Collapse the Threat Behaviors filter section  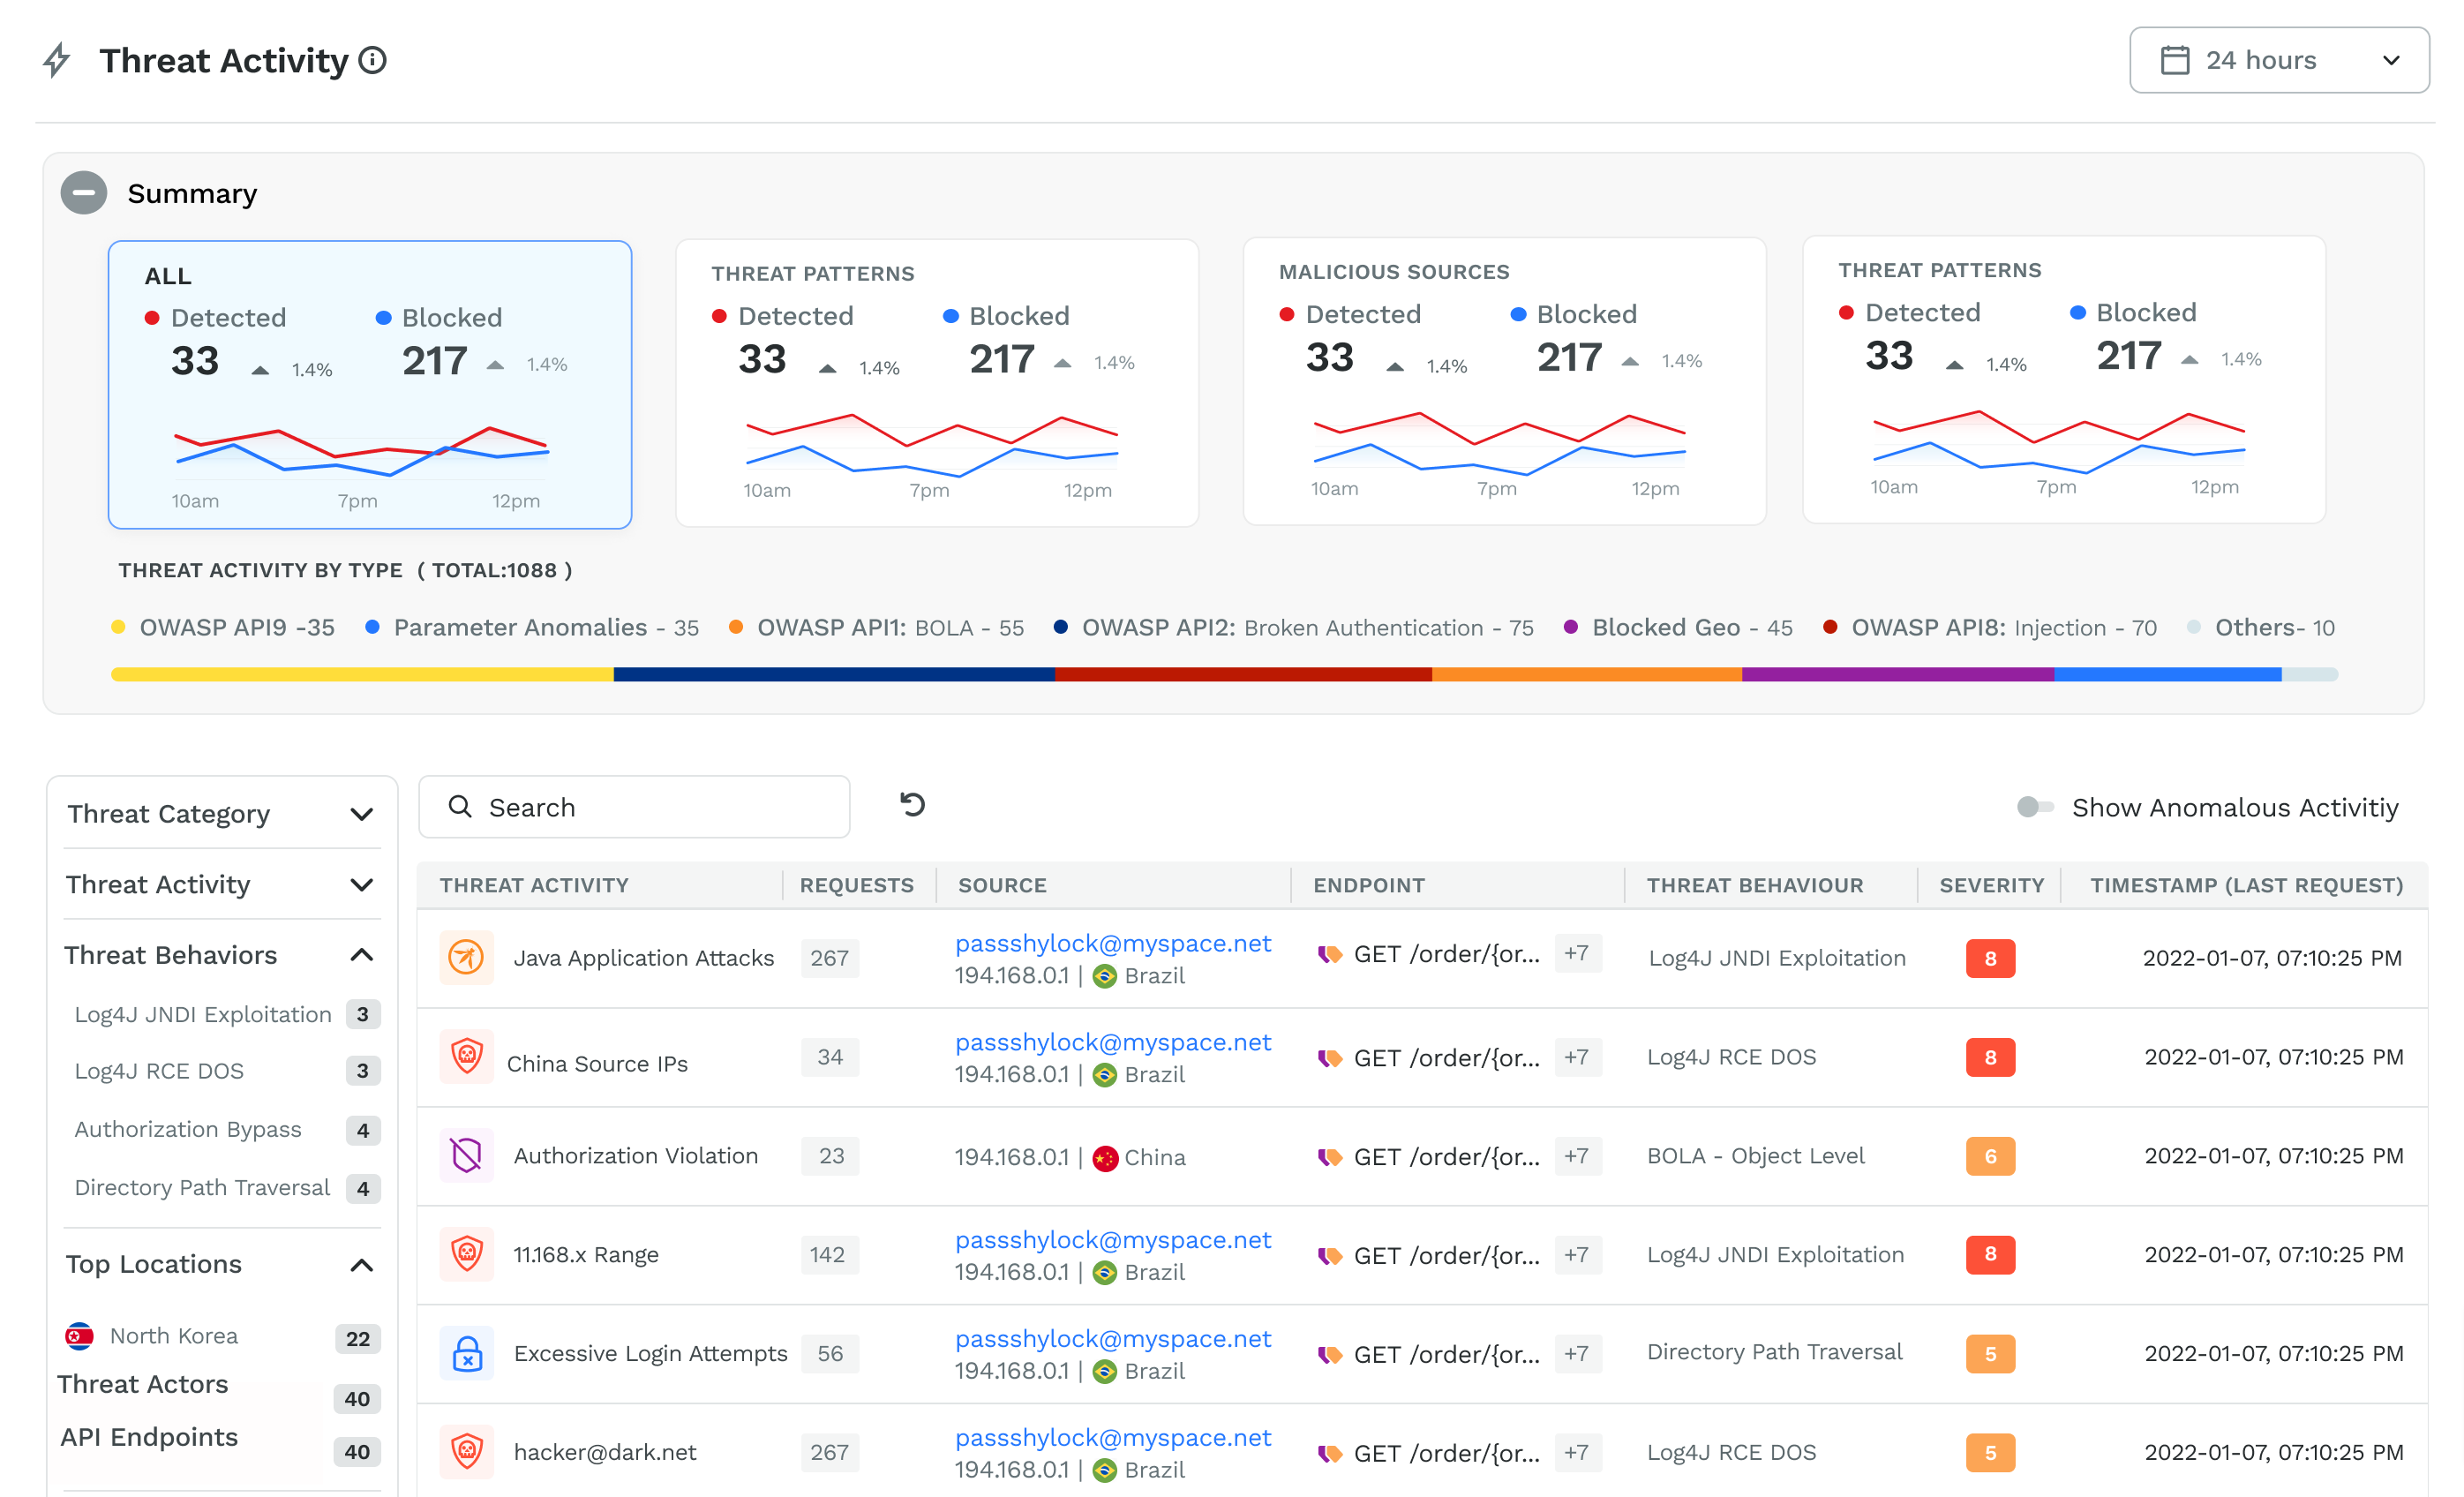[361, 955]
